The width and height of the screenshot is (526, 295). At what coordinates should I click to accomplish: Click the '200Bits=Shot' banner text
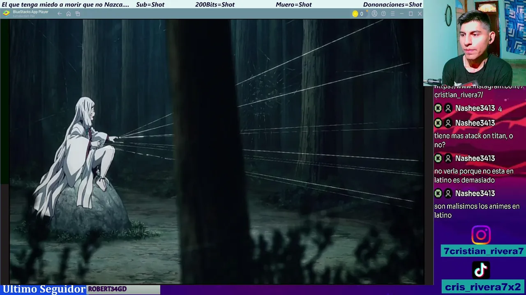click(215, 5)
